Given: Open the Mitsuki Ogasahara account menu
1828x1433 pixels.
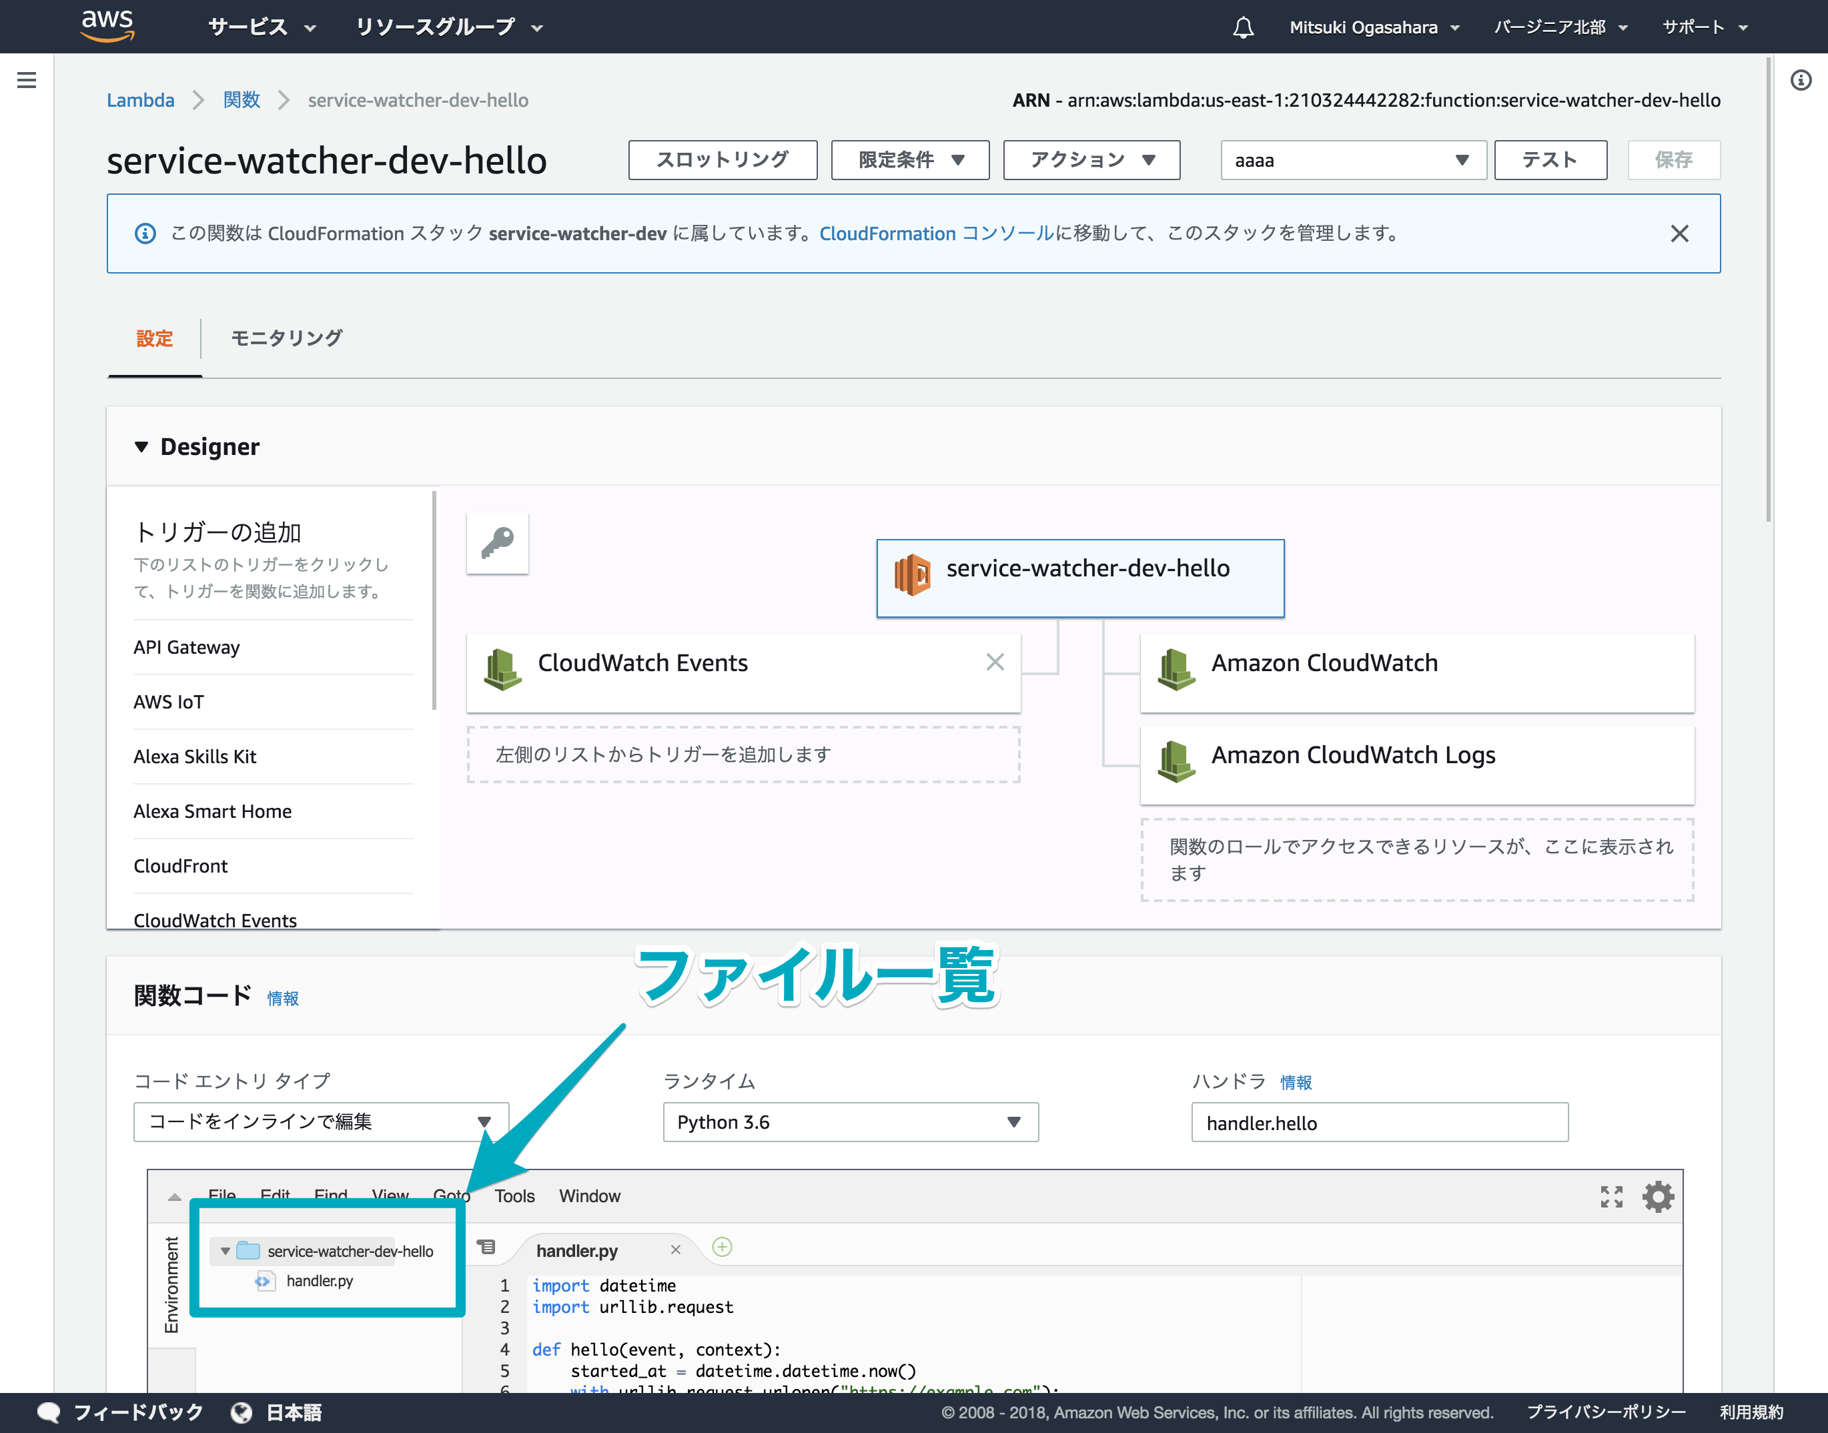Looking at the screenshot, I should pos(1374,28).
